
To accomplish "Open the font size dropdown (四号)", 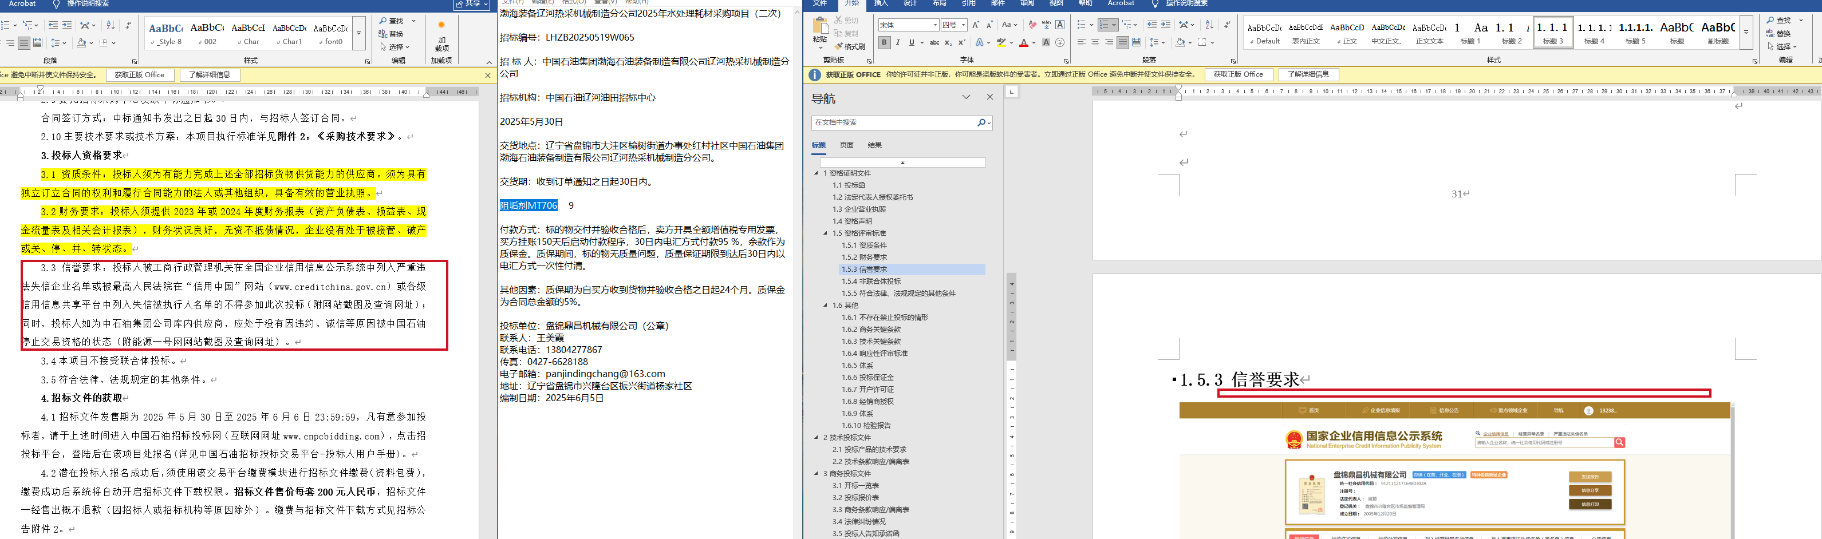I will (963, 25).
